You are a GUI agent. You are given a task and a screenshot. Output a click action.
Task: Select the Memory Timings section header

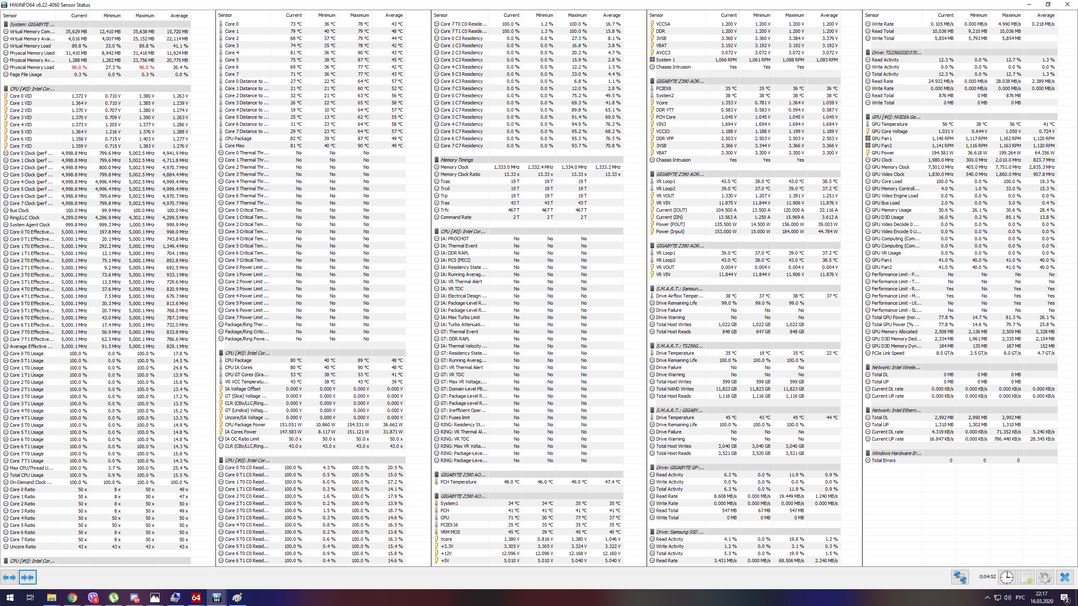[457, 160]
